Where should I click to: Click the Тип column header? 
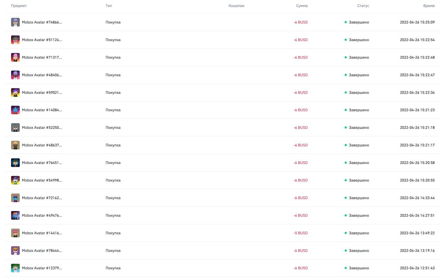coord(109,6)
